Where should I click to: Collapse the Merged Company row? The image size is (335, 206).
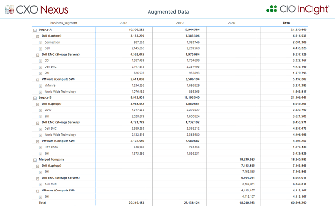click(35, 160)
